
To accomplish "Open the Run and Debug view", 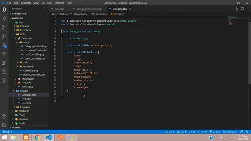I will coord(4,36).
